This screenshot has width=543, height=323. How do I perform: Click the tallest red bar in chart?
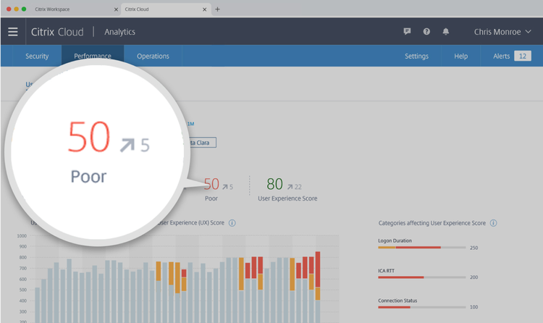coord(318,269)
